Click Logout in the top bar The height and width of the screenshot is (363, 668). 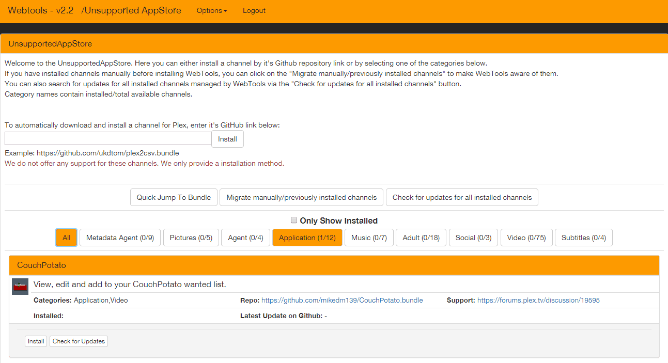pos(254,10)
